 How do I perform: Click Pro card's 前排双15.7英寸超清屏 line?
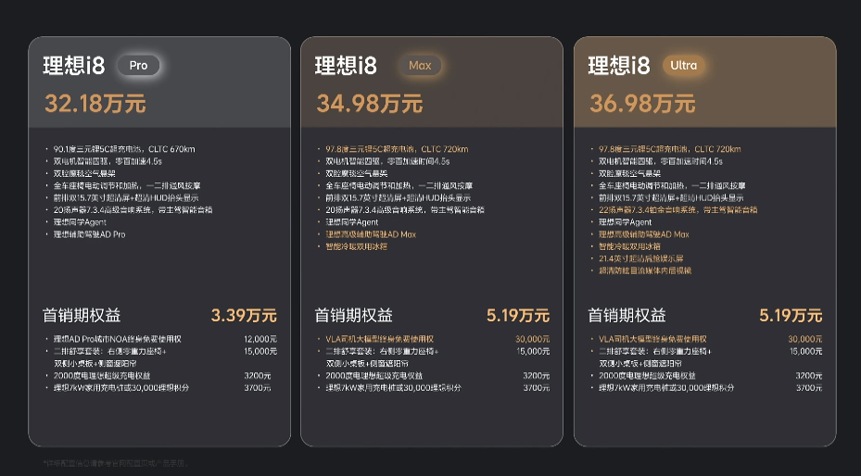(x=126, y=197)
